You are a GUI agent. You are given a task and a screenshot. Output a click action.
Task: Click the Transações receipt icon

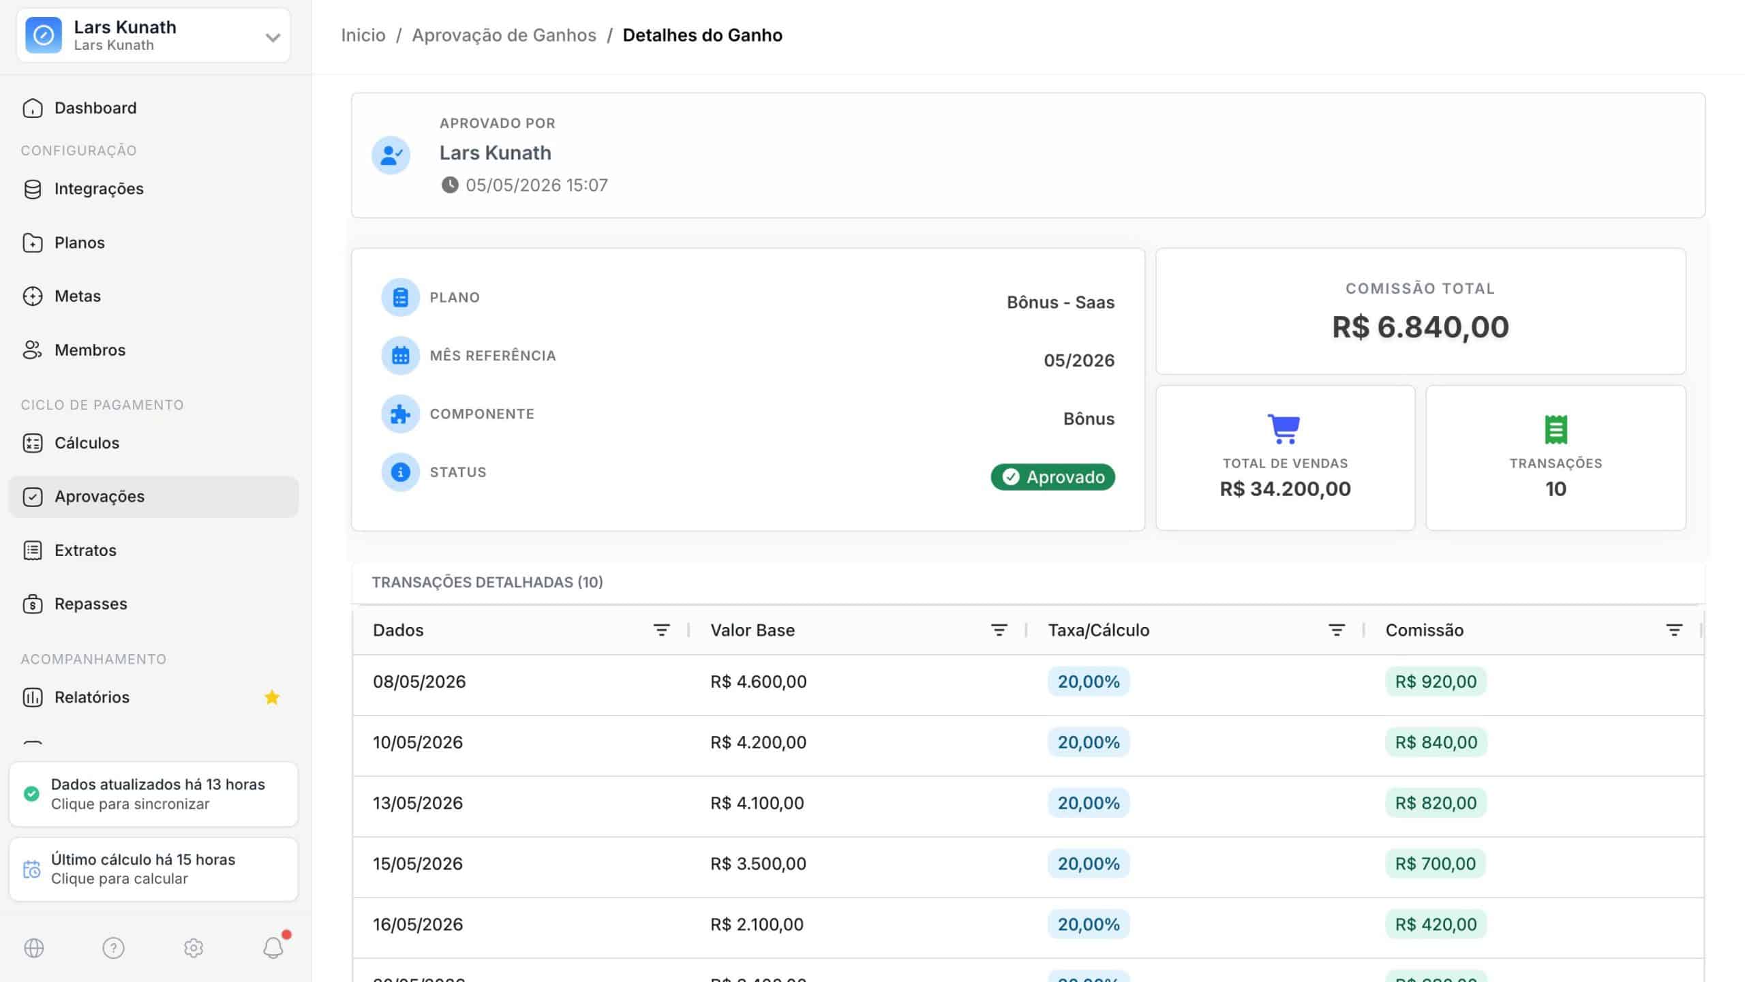[x=1556, y=429]
